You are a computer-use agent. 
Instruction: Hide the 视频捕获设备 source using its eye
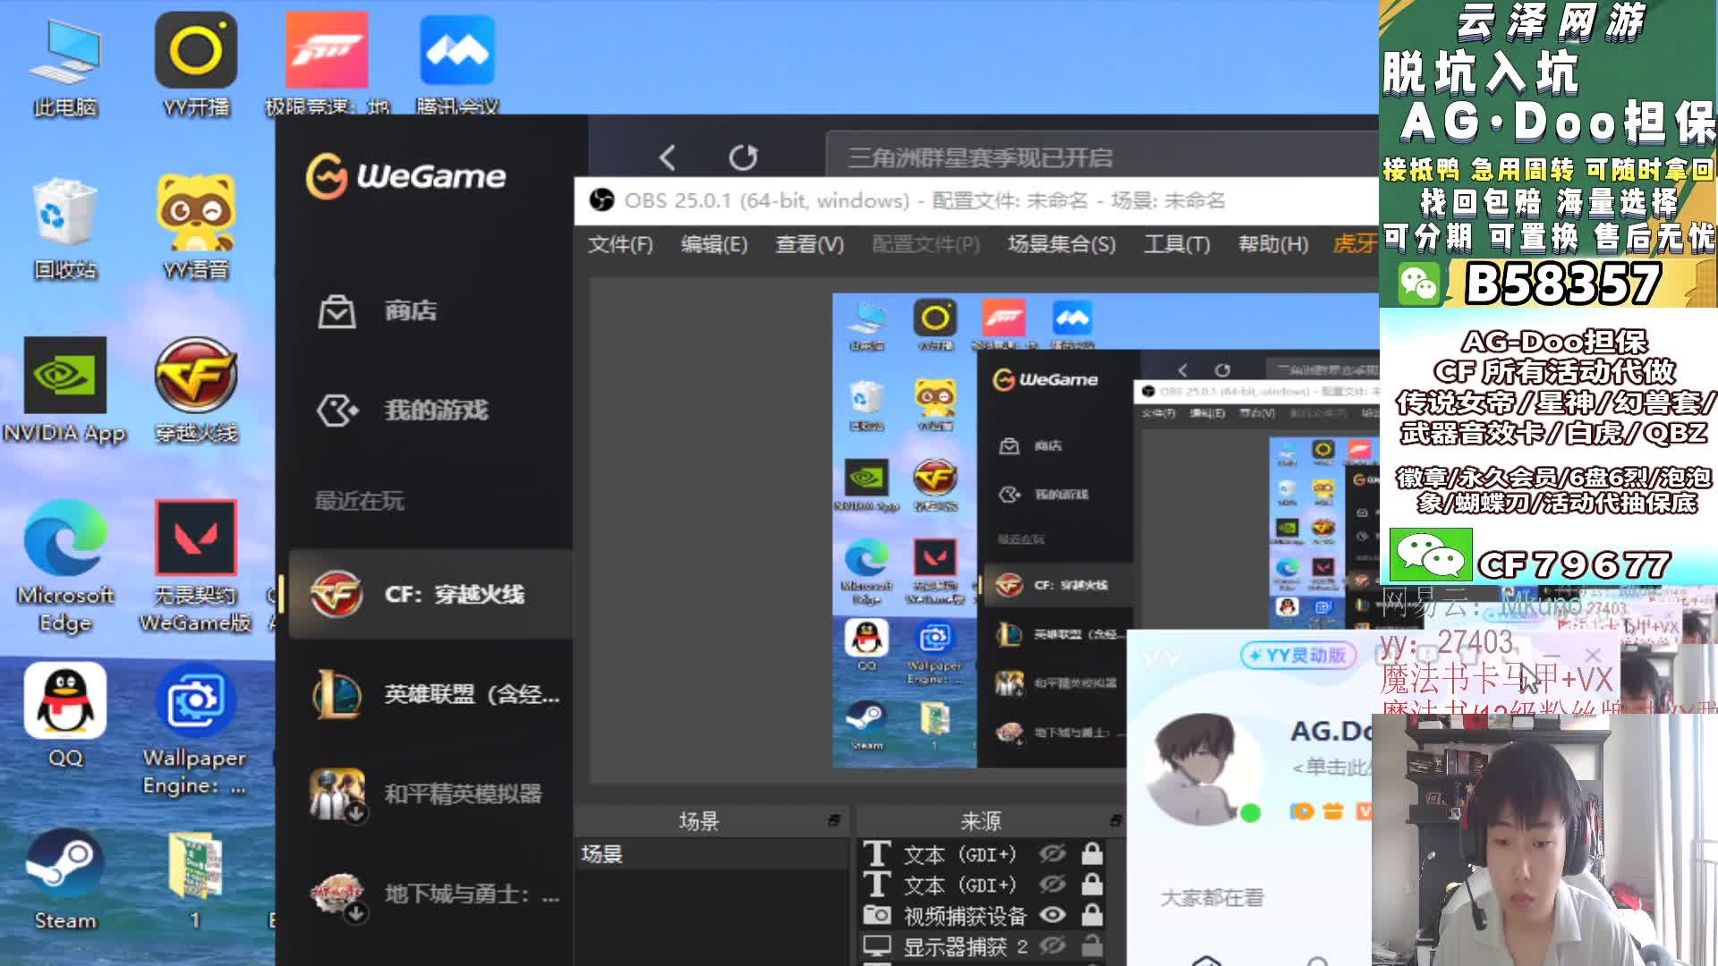click(1052, 915)
